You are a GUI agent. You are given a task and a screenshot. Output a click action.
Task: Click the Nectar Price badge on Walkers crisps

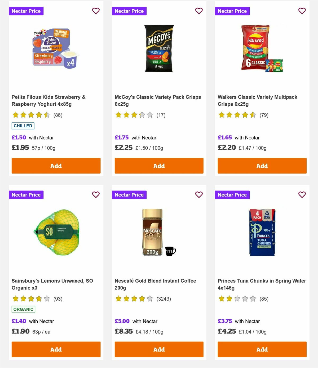tap(232, 11)
